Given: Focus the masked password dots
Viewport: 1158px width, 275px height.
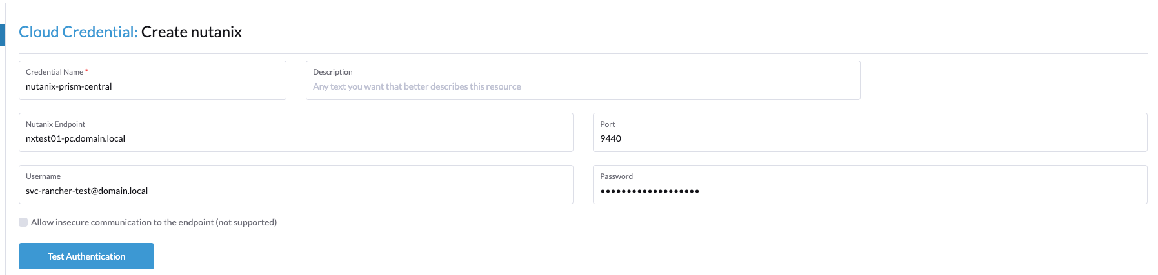Looking at the screenshot, I should (x=650, y=191).
